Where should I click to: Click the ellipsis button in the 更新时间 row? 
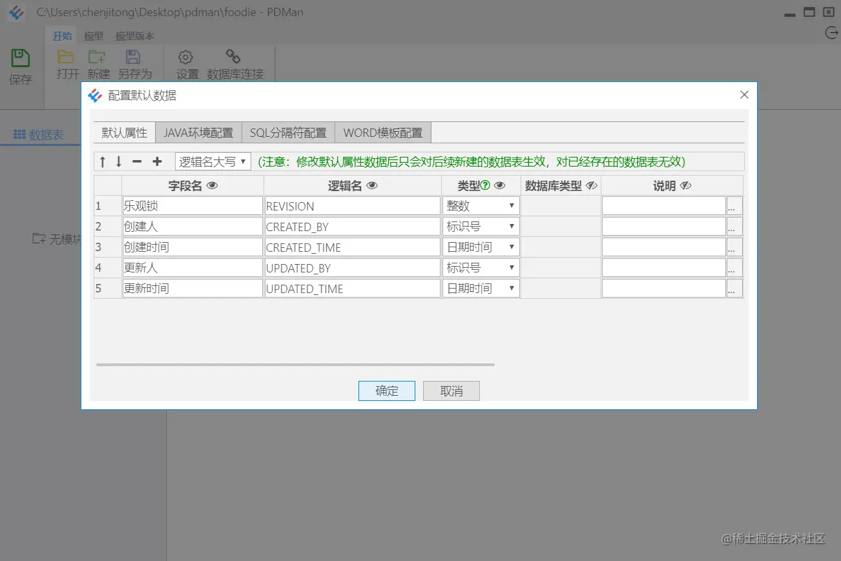pyautogui.click(x=734, y=289)
